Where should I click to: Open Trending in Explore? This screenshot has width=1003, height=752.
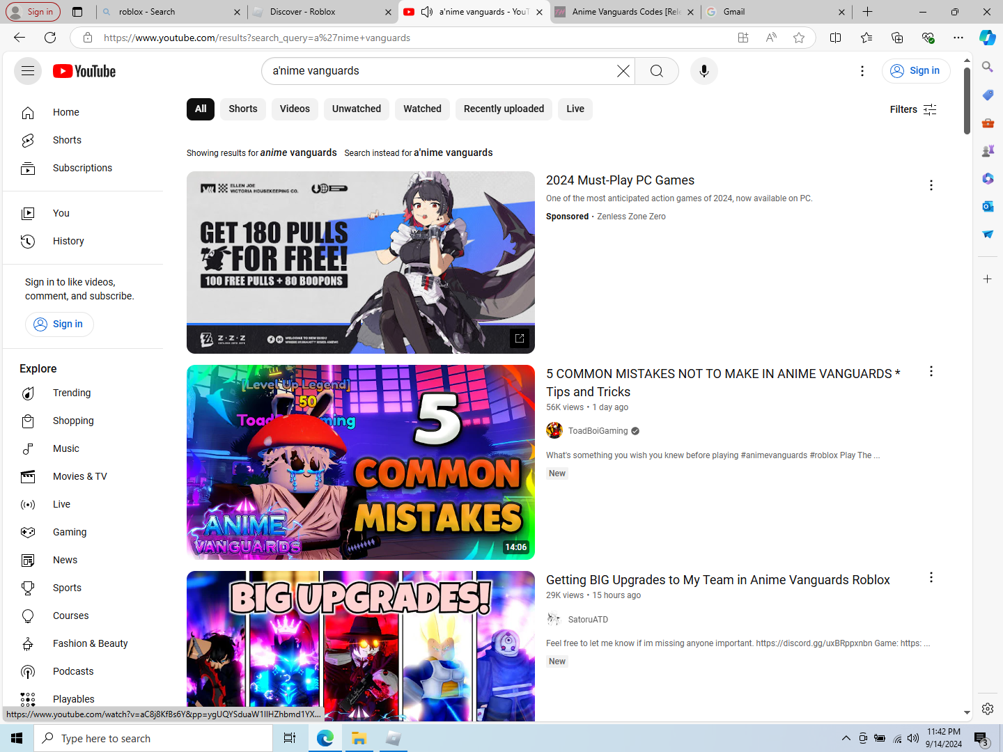tap(84, 393)
